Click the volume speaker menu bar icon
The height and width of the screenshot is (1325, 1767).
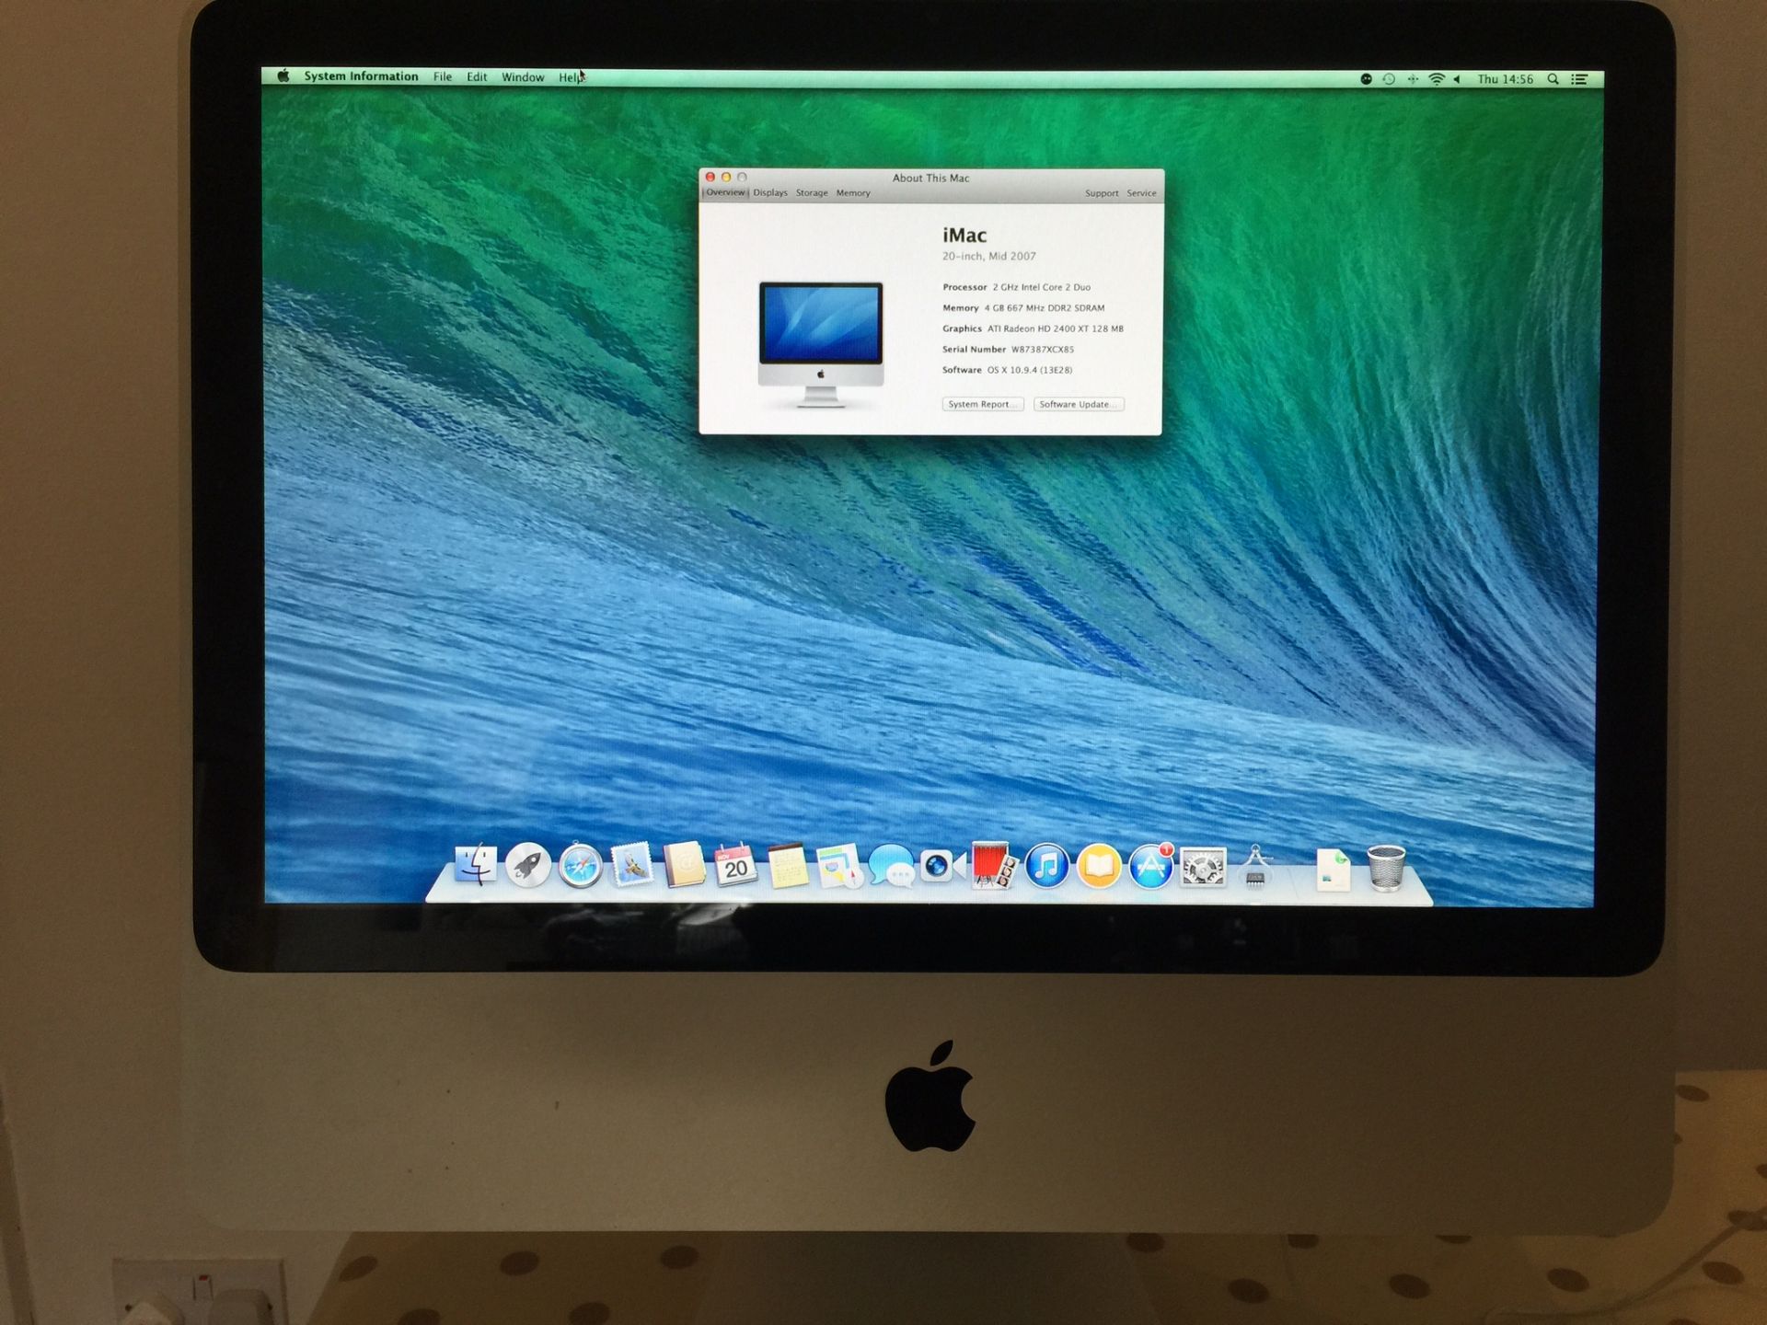click(x=1458, y=79)
